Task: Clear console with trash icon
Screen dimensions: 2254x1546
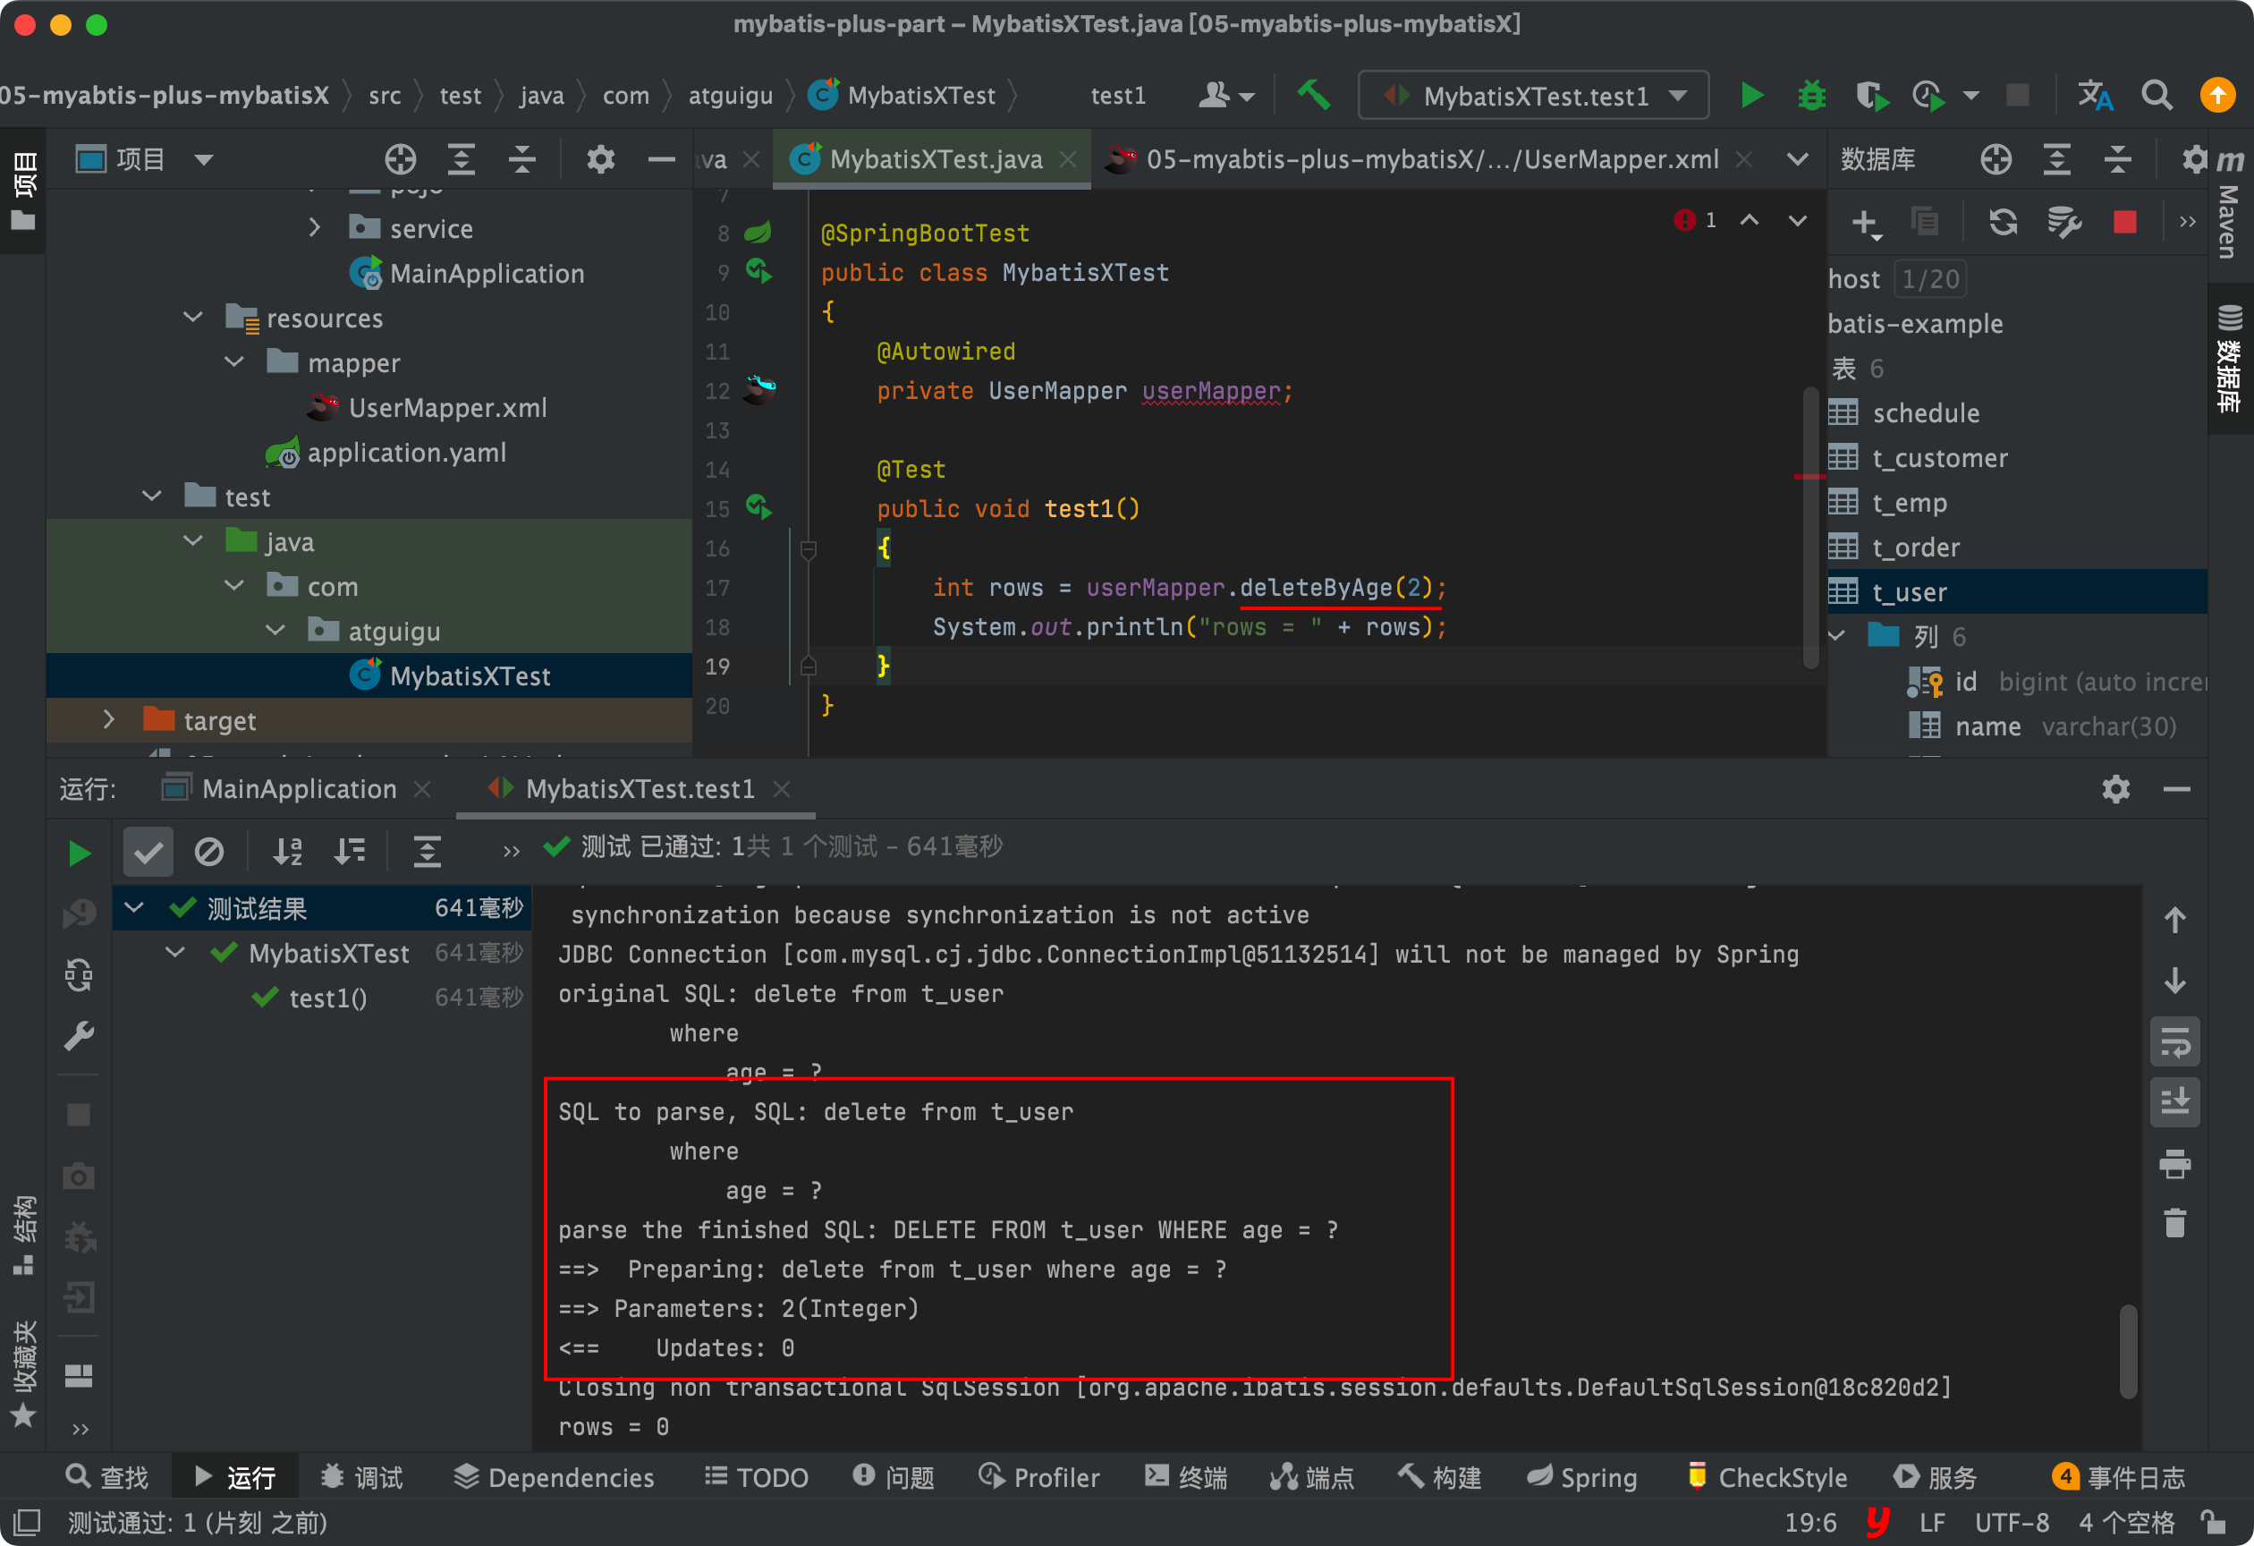Action: pos(2173,1223)
